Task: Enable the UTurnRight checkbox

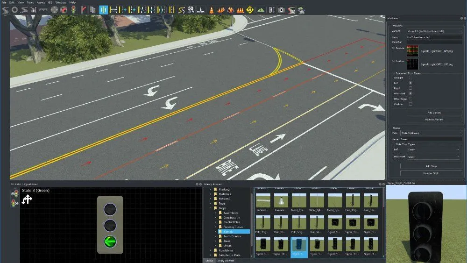Action: 410,99
